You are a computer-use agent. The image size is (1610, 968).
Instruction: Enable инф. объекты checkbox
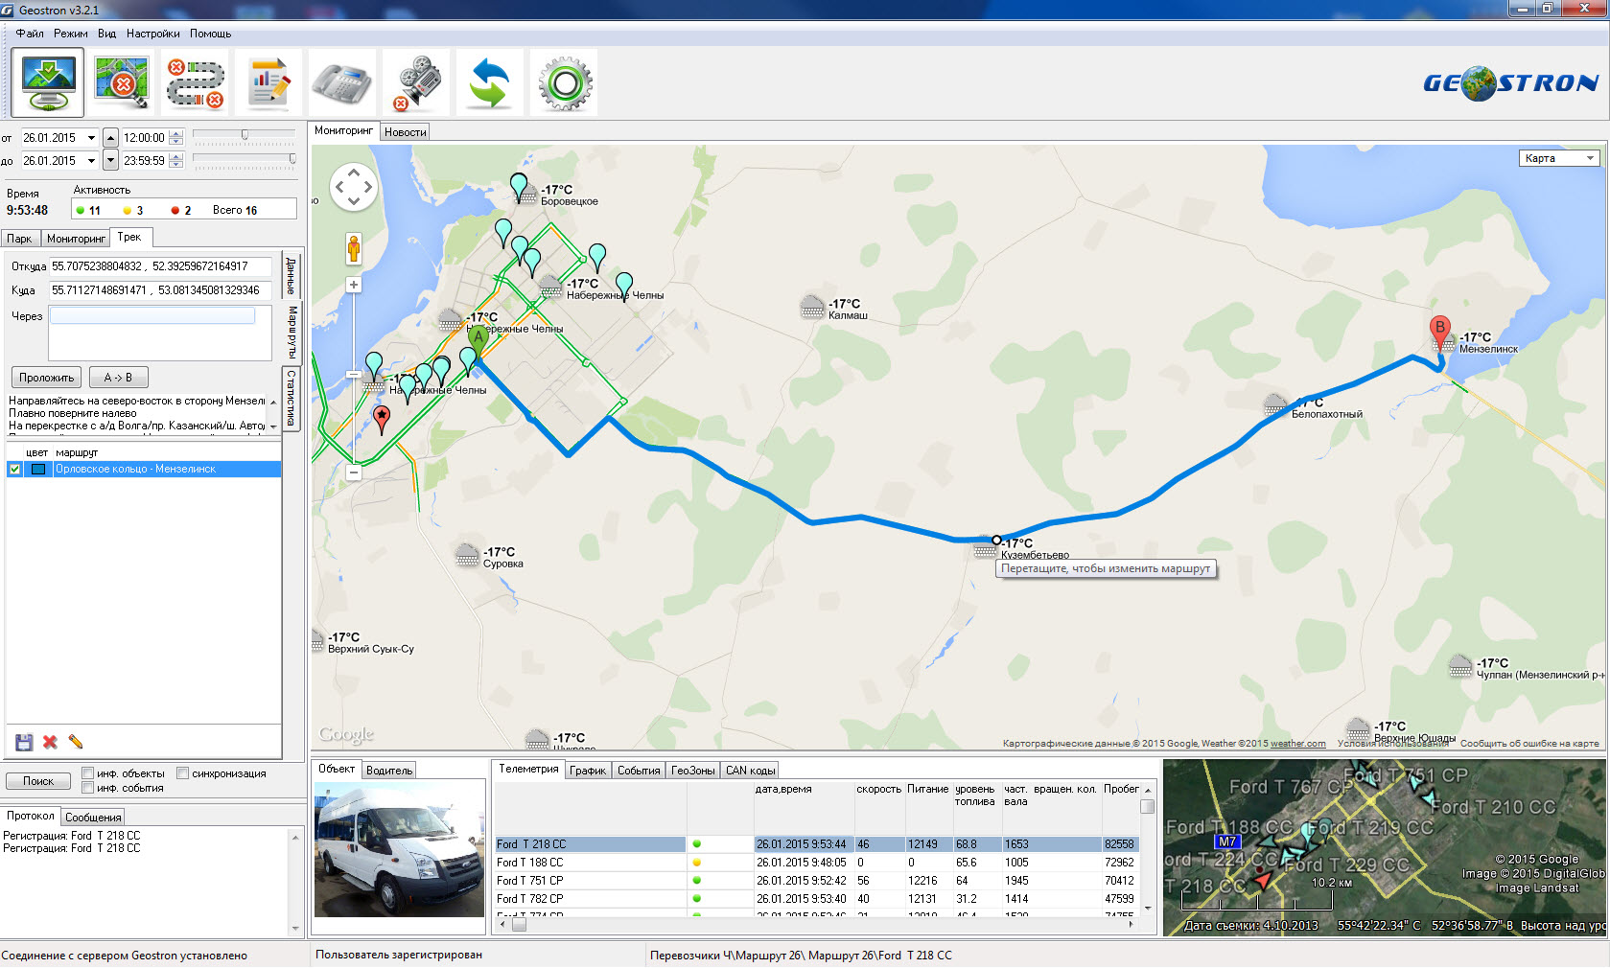(x=87, y=773)
